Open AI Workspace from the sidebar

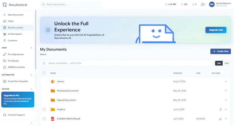(17, 34)
